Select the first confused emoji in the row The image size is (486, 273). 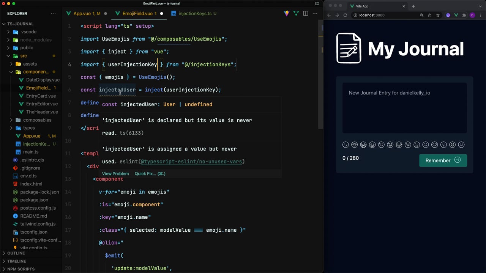346,145
